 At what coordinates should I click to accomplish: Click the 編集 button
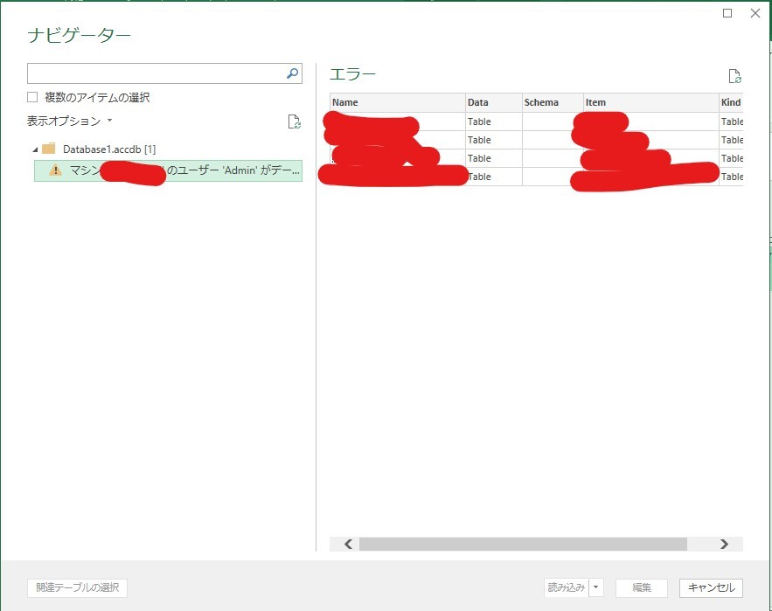point(642,587)
